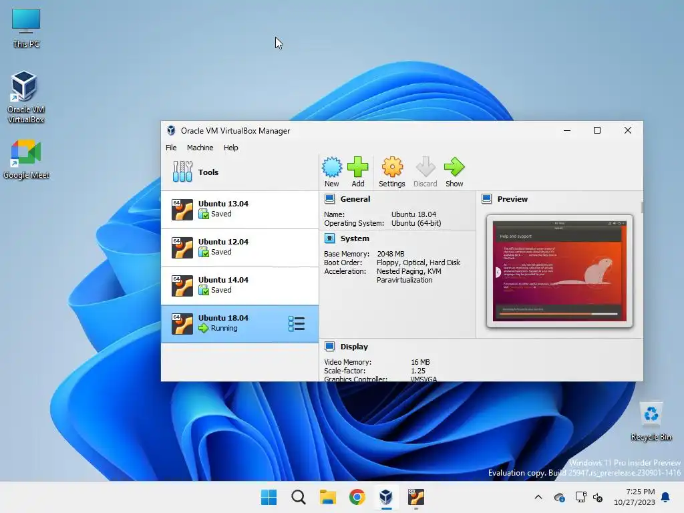This screenshot has height=513, width=684.
Task: Click the Tools label in the sidebar
Action: coord(208,172)
